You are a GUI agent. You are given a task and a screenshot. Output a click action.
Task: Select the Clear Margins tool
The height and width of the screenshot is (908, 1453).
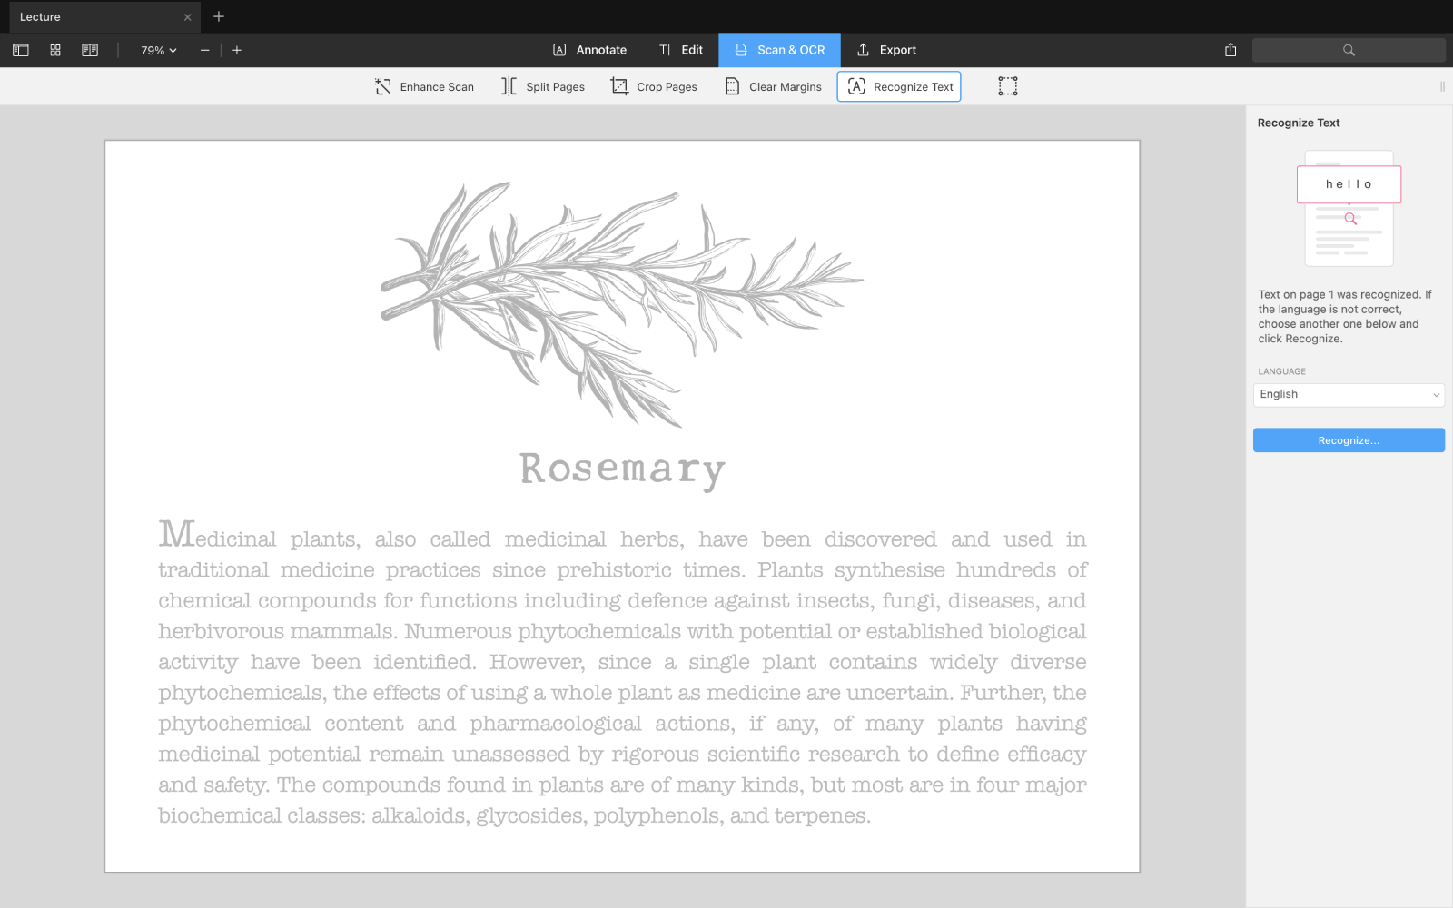point(773,87)
